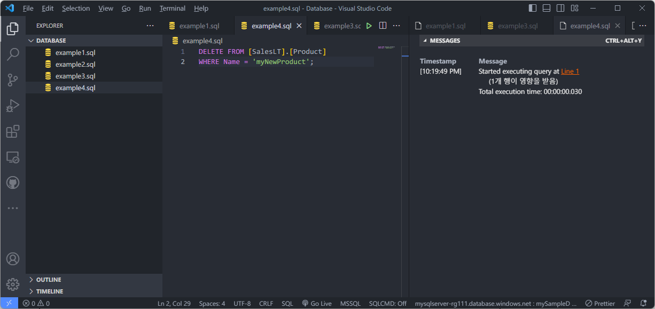This screenshot has height=309, width=655.
Task: Click the VS Code logo icon
Action: pos(10,8)
